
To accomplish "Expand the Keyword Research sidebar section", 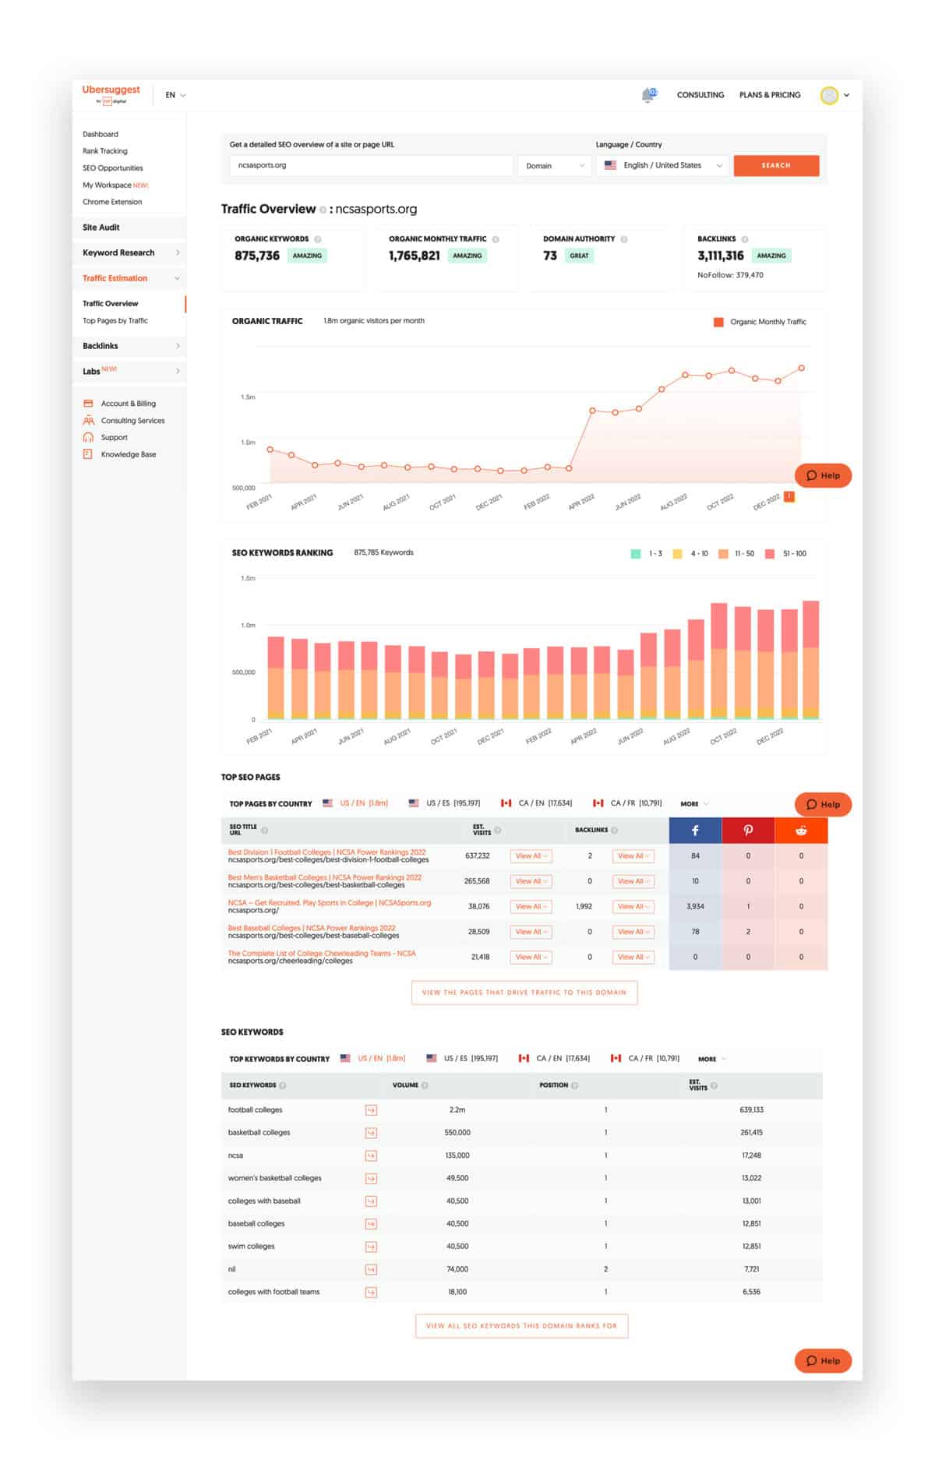I will (x=131, y=252).
